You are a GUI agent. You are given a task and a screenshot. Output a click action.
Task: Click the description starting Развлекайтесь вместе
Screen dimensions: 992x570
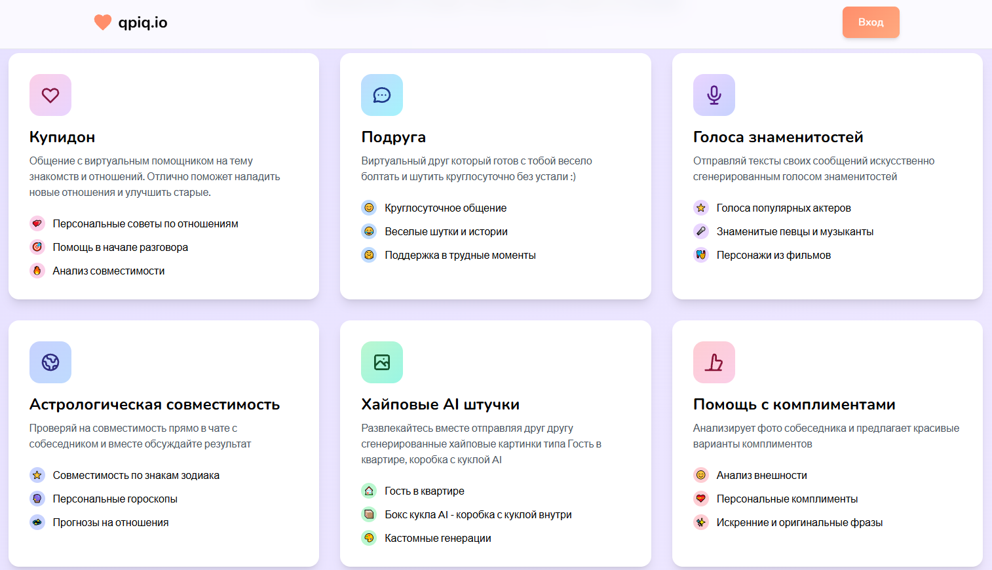[x=482, y=444]
